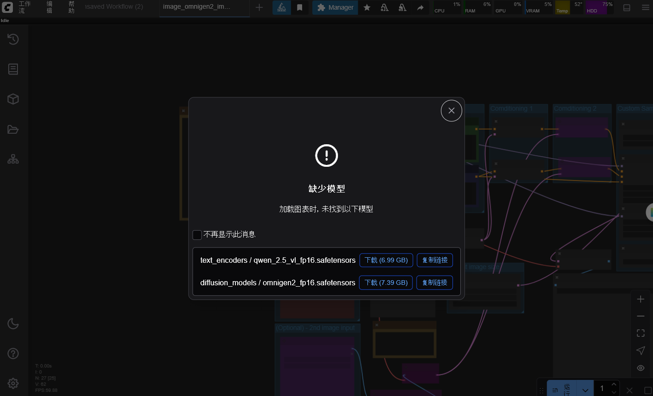
Task: Open the help question mark icon
Action: (13, 354)
